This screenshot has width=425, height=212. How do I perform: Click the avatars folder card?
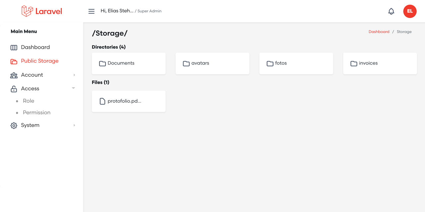click(x=212, y=63)
